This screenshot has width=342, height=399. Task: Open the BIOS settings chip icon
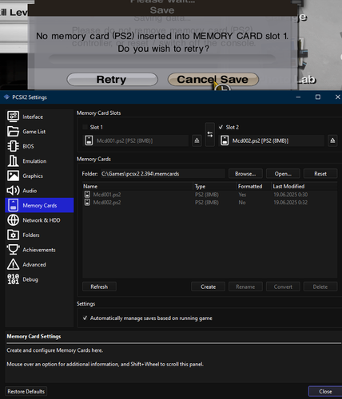[x=13, y=146]
